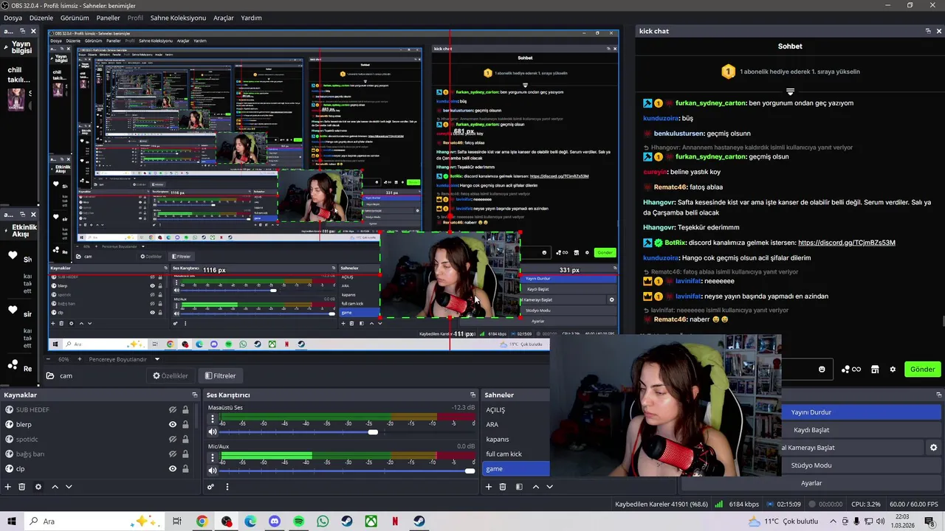Image resolution: width=945 pixels, height=531 pixels.
Task: Show the spotidc source
Action: pos(173,440)
